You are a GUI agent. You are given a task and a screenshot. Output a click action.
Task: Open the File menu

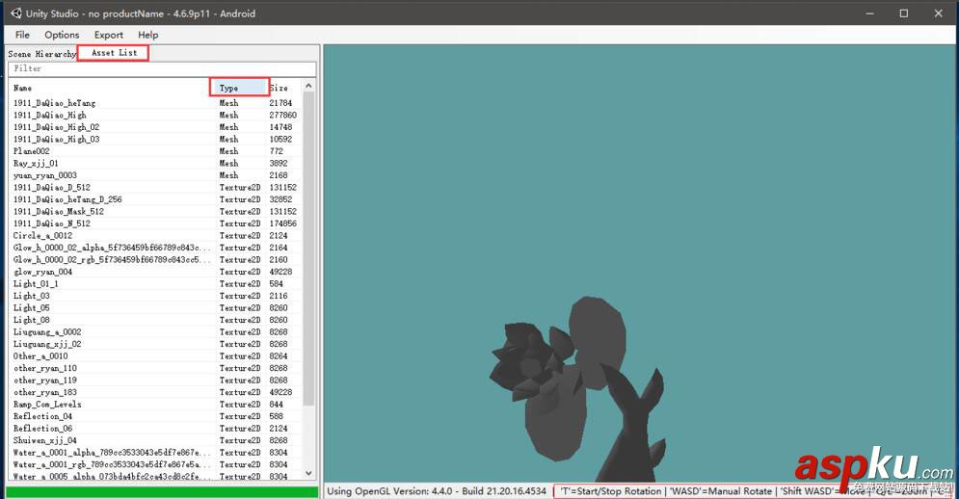22,35
